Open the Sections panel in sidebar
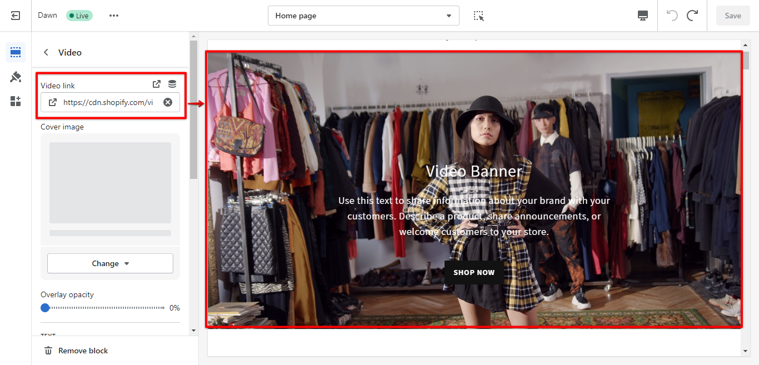 point(16,52)
